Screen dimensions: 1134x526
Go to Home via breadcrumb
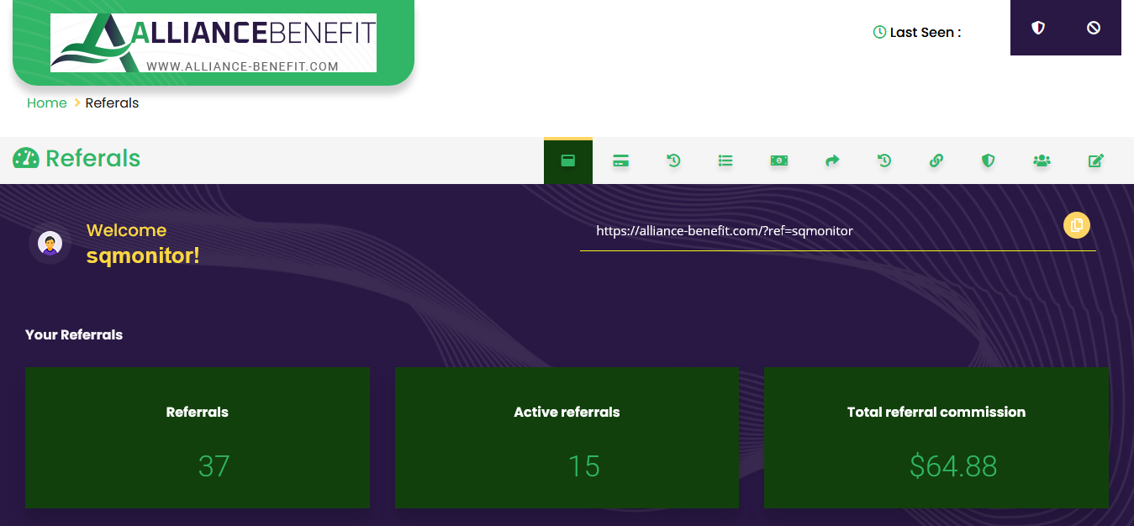click(x=47, y=103)
